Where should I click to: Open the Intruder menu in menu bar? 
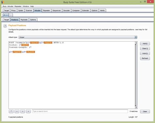click(10, 6)
